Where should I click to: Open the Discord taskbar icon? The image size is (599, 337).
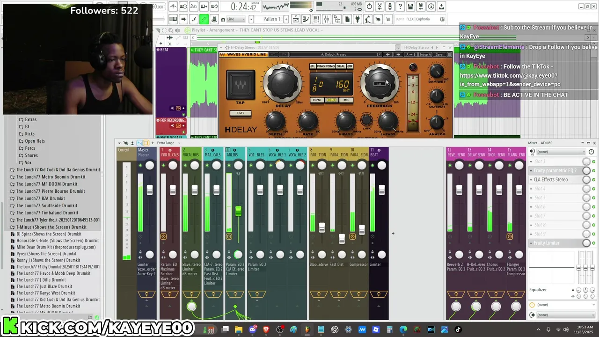(x=253, y=330)
